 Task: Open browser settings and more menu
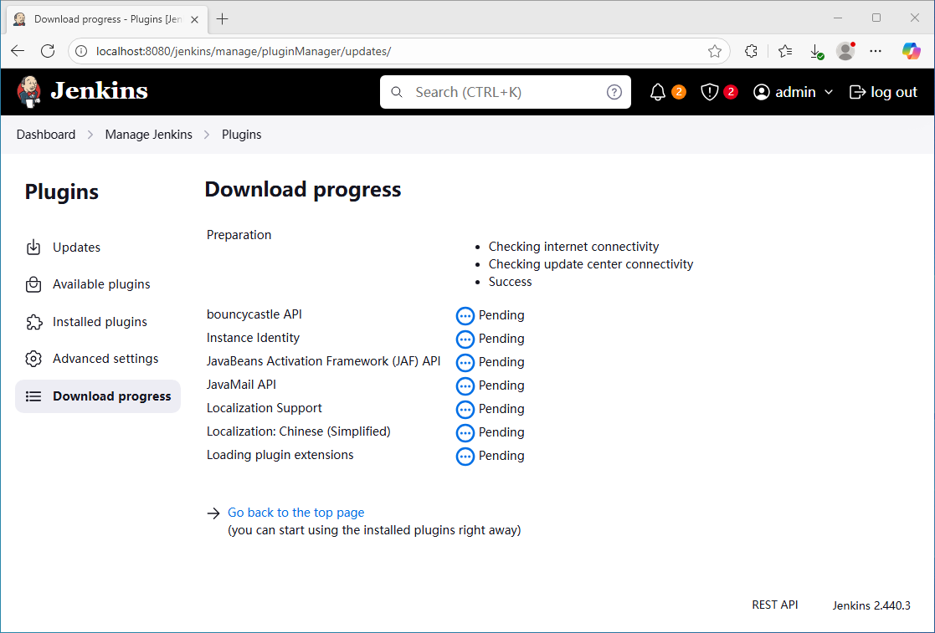[876, 51]
